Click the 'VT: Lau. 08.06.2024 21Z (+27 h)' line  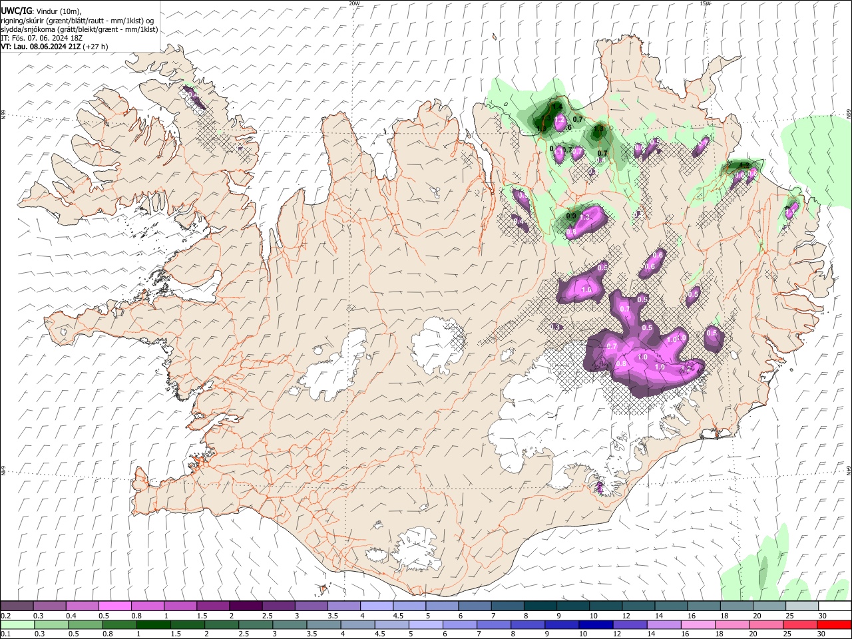(x=55, y=47)
